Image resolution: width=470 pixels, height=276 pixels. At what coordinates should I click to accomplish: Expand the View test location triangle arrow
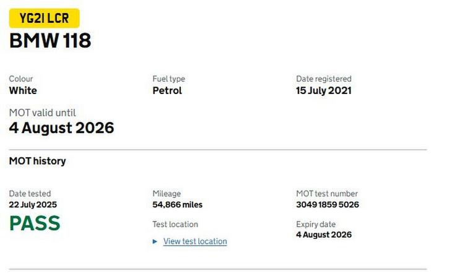coord(155,241)
